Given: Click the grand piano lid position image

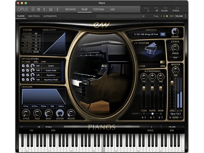Looking at the screenshot, I should [x=152, y=50].
